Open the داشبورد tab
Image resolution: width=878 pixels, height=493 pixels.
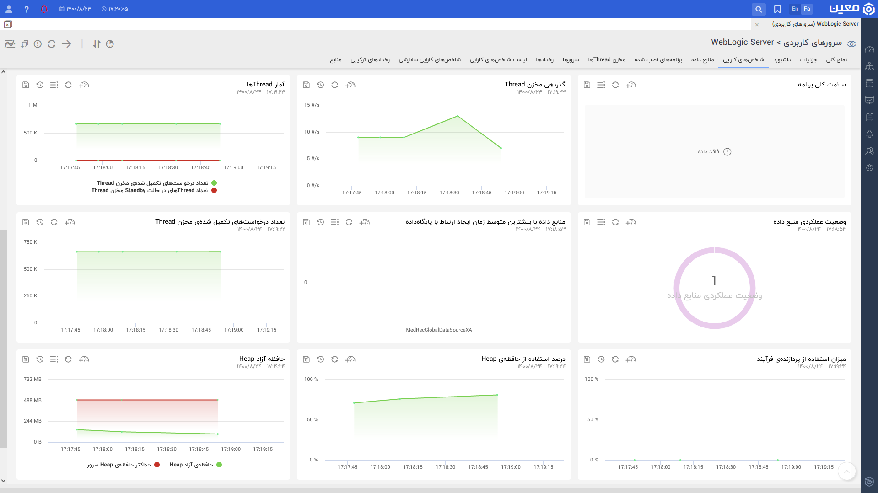tap(782, 60)
